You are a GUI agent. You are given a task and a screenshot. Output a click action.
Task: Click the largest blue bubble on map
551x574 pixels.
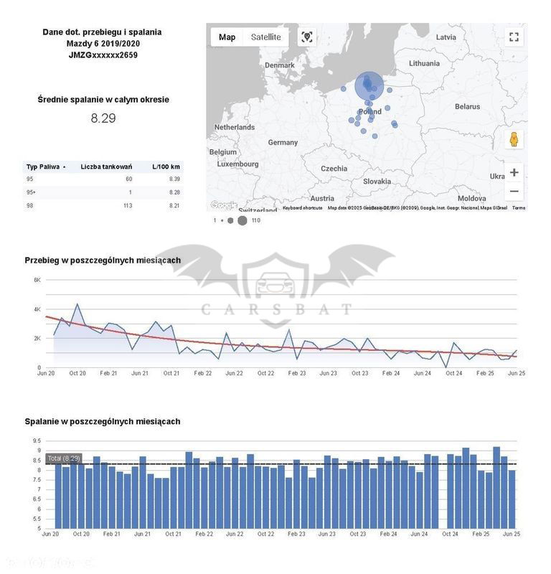point(369,85)
